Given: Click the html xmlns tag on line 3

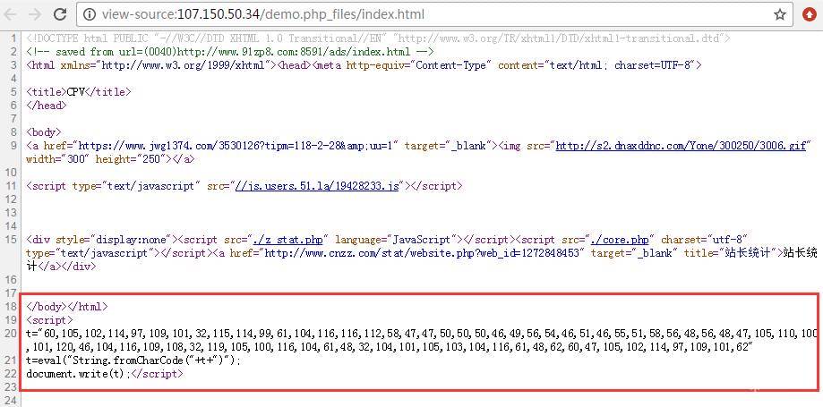Looking at the screenshot, I should coord(151,65).
